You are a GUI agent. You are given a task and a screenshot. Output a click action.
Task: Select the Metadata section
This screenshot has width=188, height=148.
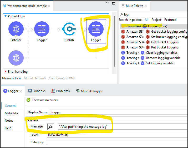tap(11, 113)
